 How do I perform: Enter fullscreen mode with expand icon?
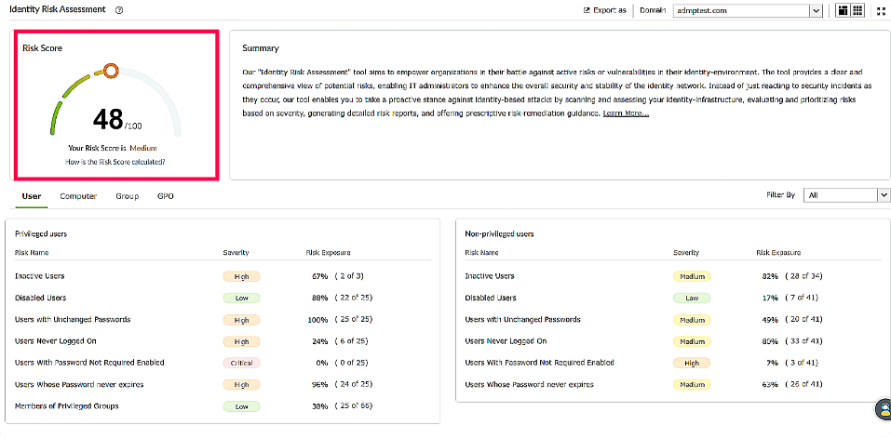point(881,11)
